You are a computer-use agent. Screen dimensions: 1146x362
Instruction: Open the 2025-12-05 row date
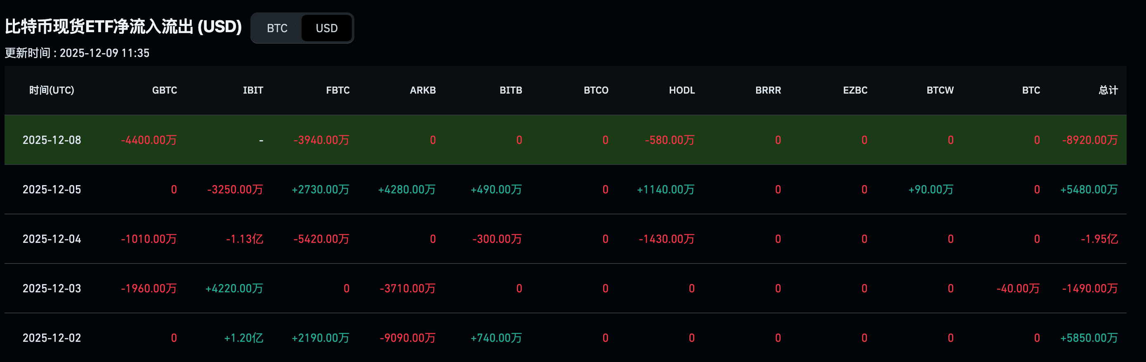click(x=52, y=189)
